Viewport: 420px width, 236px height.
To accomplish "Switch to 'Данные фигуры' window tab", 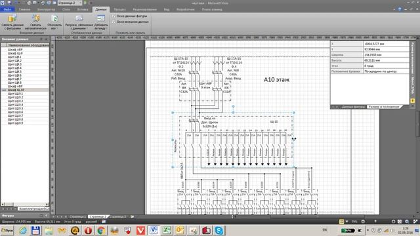I will click(x=353, y=107).
